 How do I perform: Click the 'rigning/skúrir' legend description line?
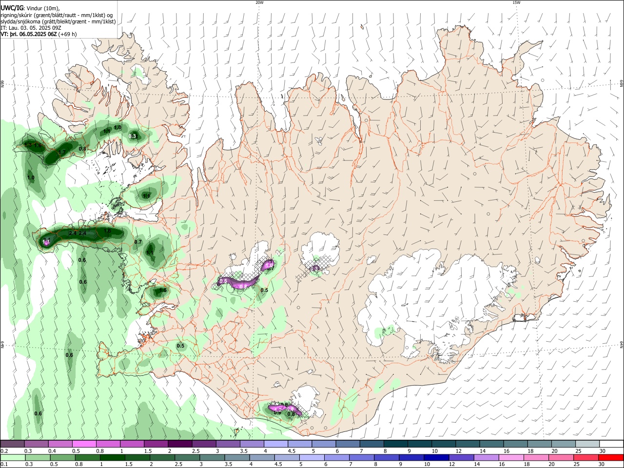[57, 15]
